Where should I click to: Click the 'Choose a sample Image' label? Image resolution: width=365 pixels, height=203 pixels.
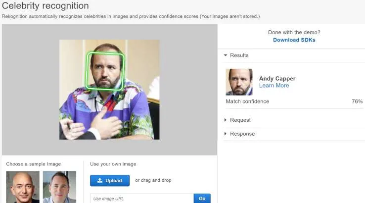(34, 164)
